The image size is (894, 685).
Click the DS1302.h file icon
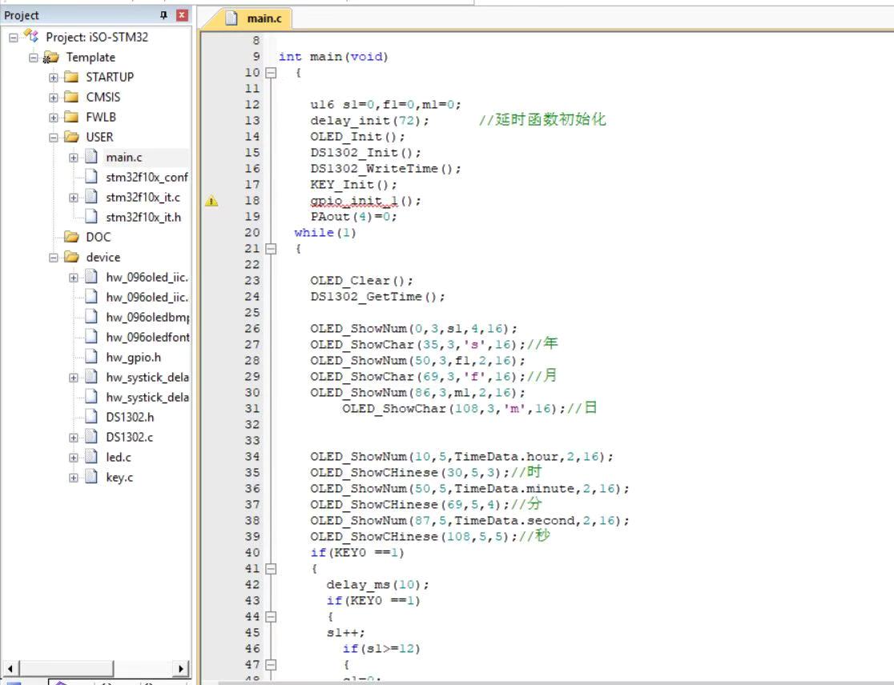pos(91,416)
